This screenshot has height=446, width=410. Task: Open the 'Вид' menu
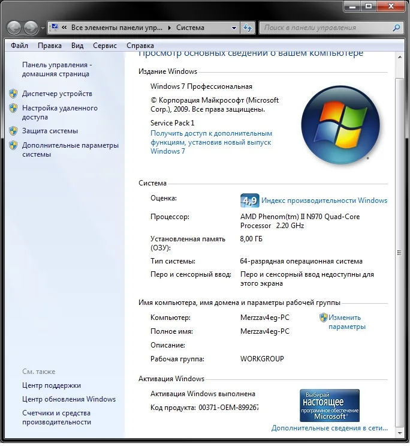77,46
